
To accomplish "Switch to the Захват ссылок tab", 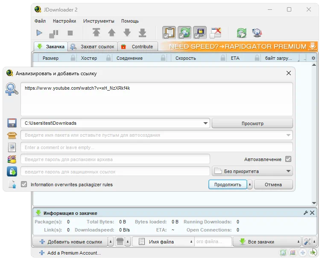I will [93, 47].
